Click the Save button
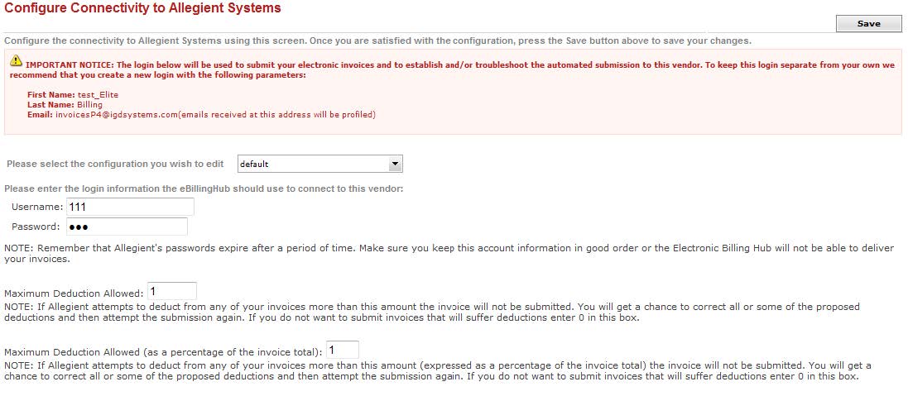The height and width of the screenshot is (396, 908). tap(868, 24)
